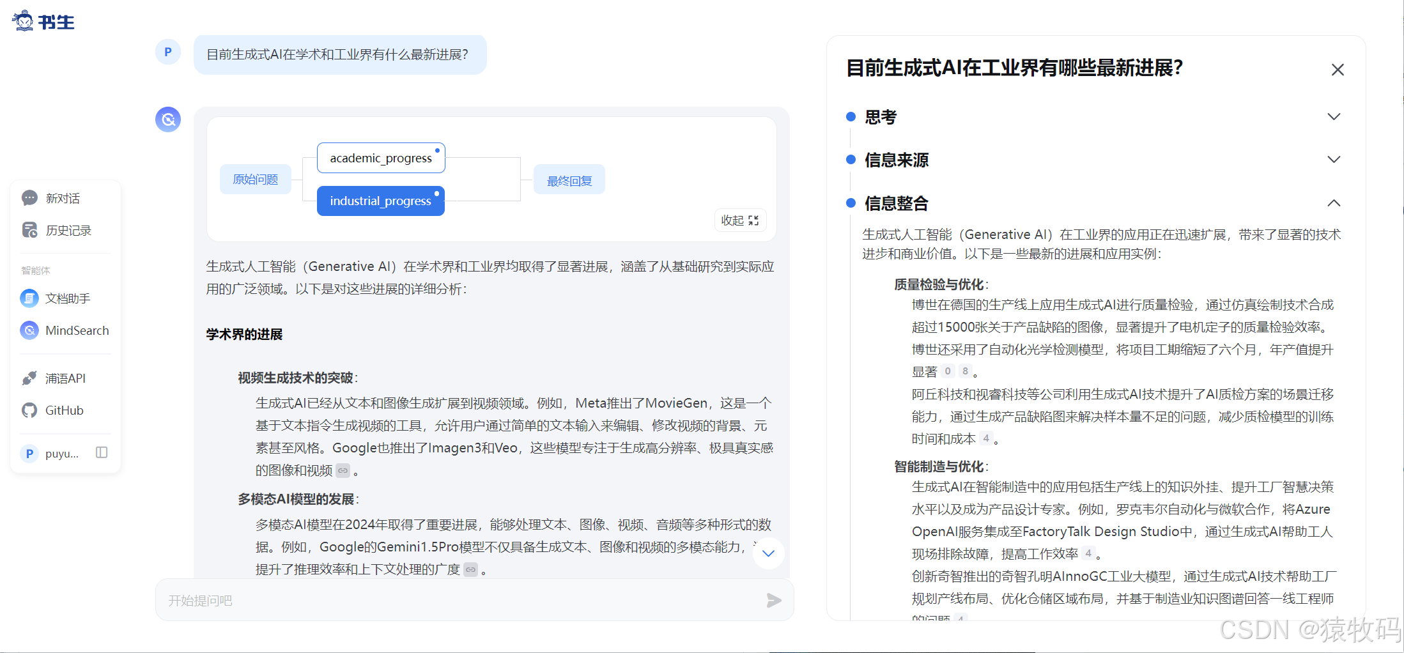Select the 最终回复 node
Screen dimensions: 1404x653
(569, 181)
